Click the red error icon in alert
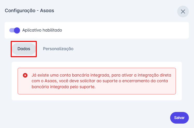This screenshot has height=128, width=194. tap(25, 75)
